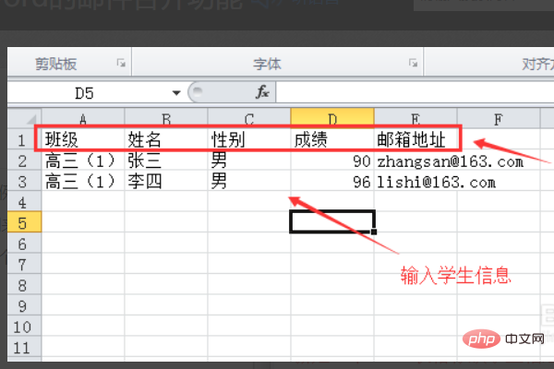The width and height of the screenshot is (554, 369).
Task: Open the clipboard group dialog launcher
Action: coord(121,64)
